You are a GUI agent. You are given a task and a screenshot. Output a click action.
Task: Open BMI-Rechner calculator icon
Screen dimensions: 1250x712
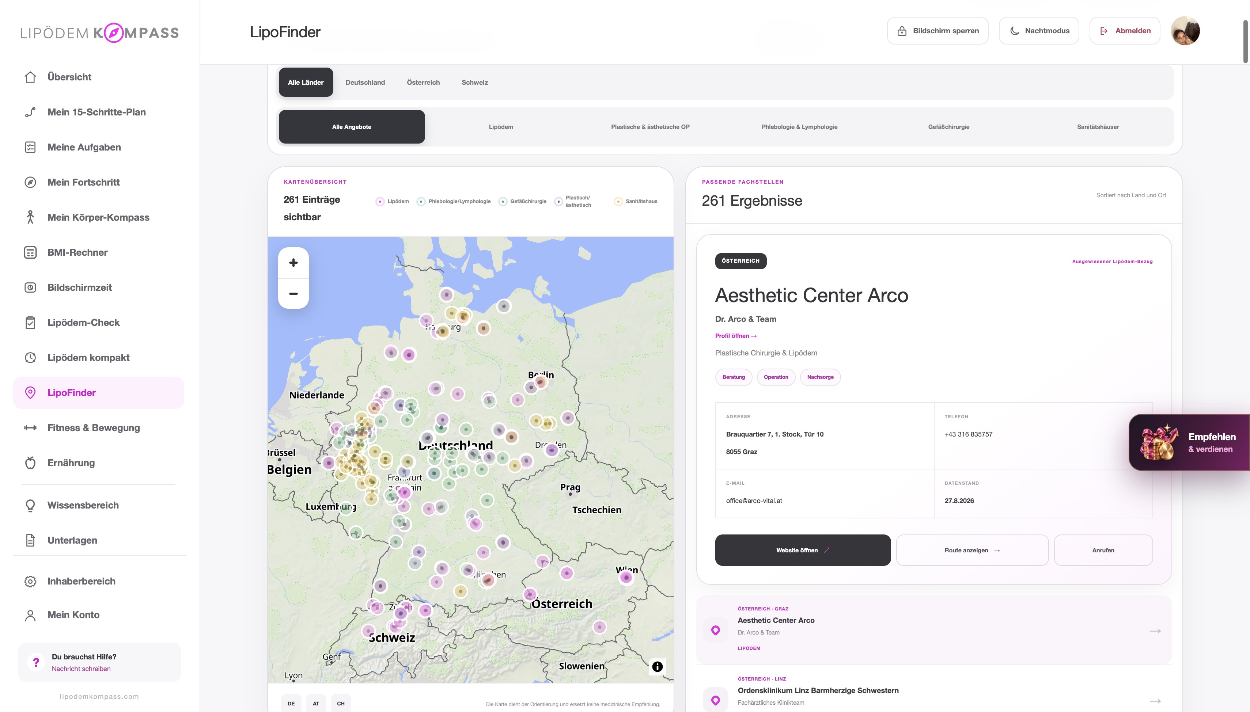[30, 252]
